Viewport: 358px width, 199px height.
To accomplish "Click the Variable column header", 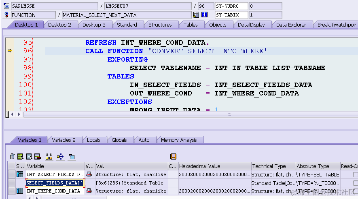I will 55,166.
